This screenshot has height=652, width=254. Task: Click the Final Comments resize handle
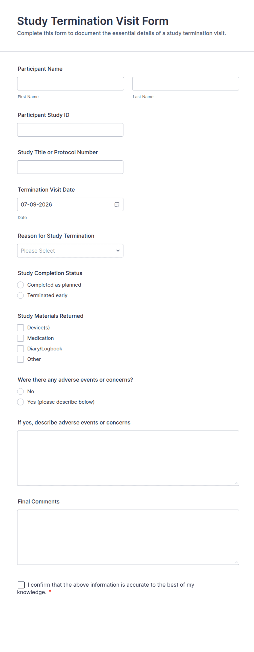click(x=236, y=562)
